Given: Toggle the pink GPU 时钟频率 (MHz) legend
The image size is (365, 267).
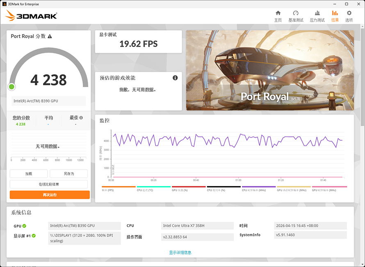Looking at the screenshot, I should pyautogui.click(x=329, y=189).
